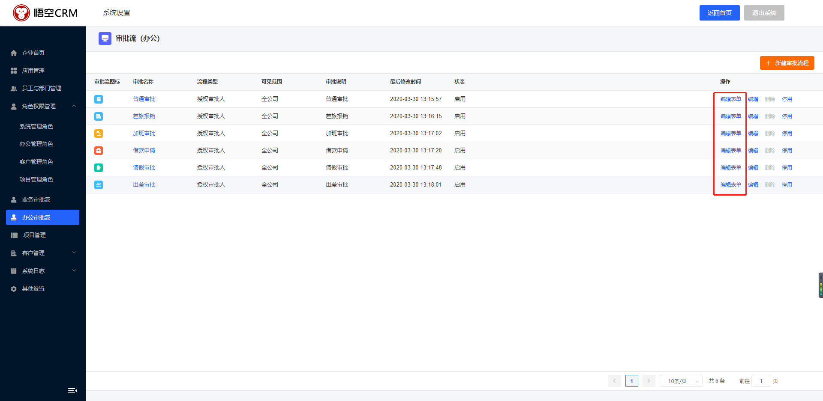Click the 启用 status in 差旅报销 row
This screenshot has height=401, width=823.
point(460,116)
